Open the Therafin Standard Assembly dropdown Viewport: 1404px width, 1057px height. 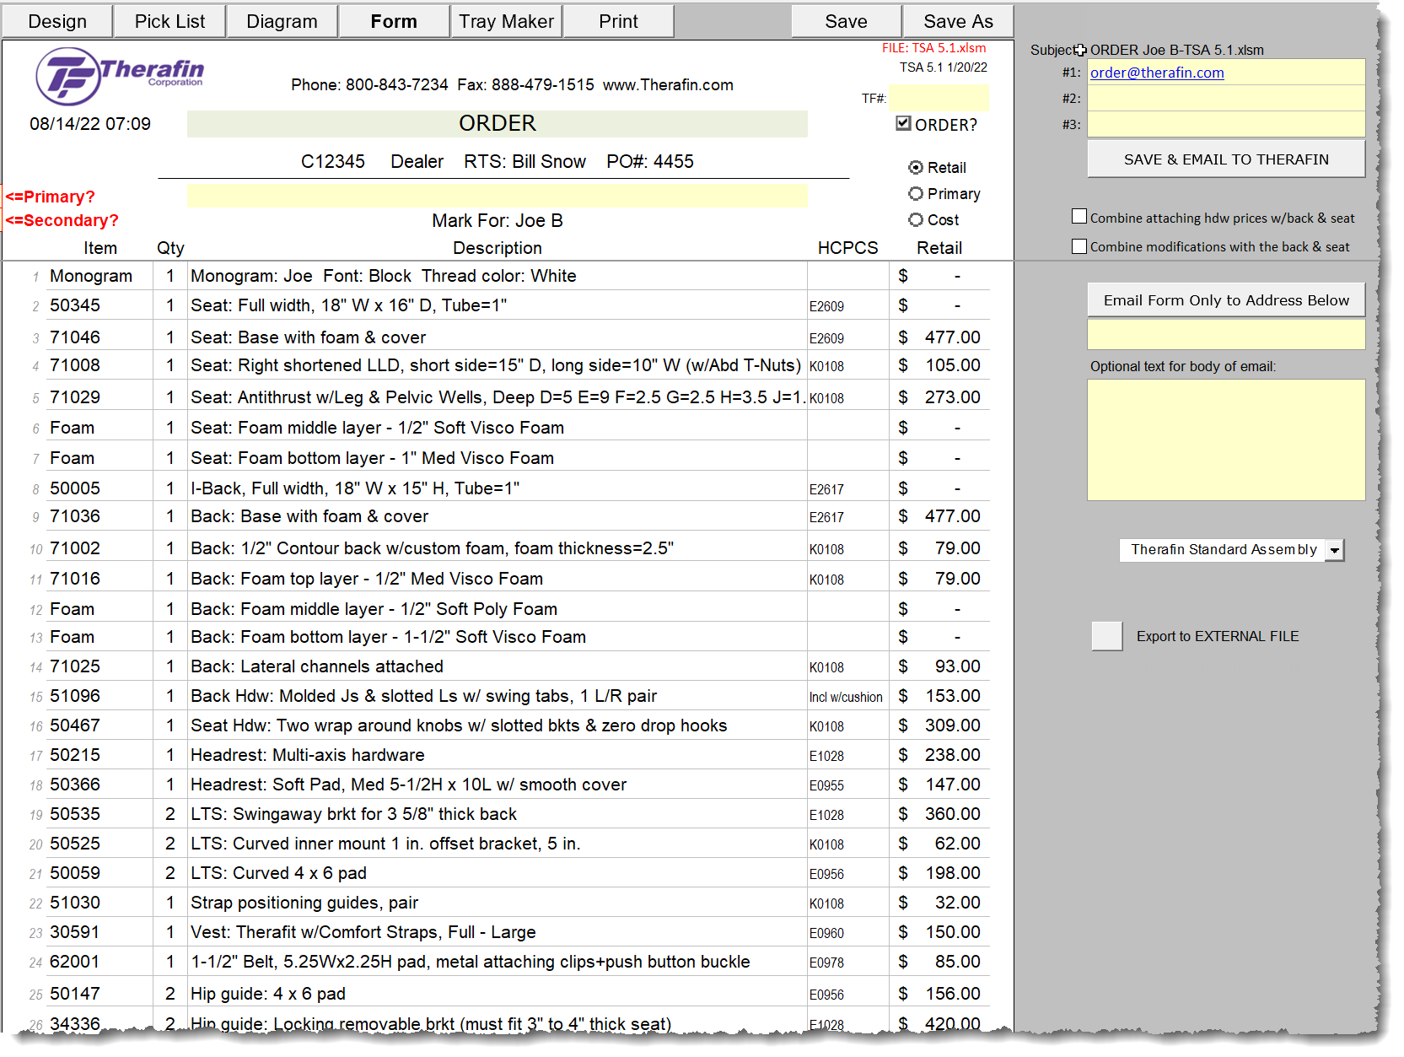coord(1334,550)
